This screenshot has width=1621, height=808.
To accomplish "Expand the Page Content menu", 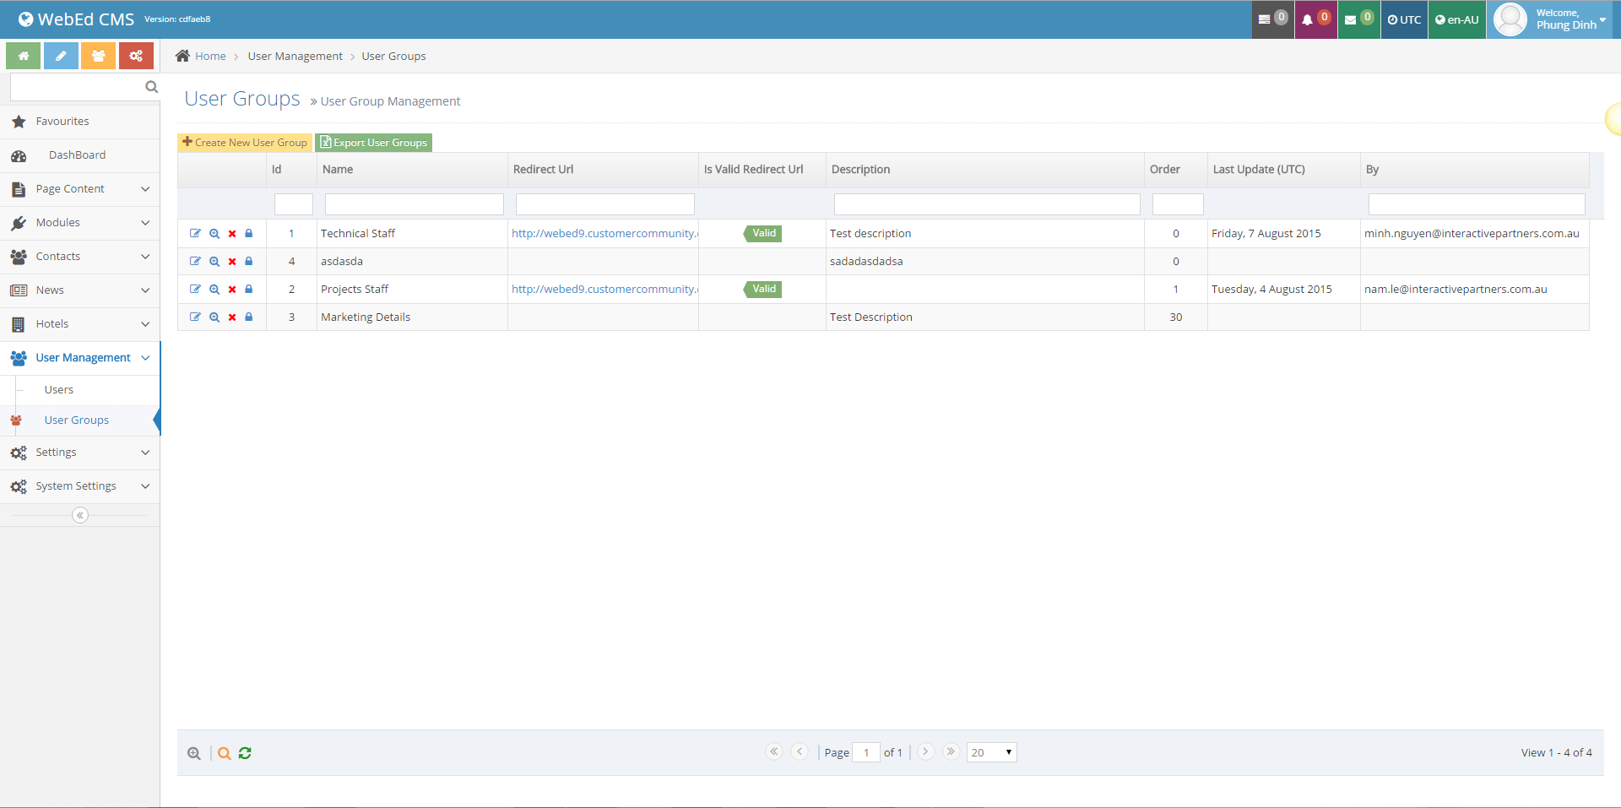I will [80, 189].
